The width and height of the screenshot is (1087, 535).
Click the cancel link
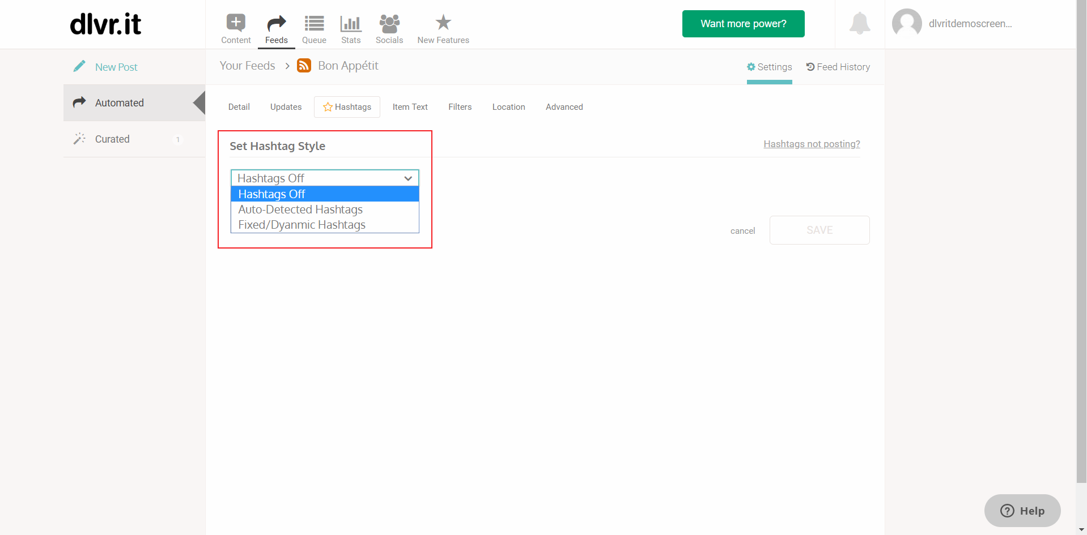click(743, 231)
